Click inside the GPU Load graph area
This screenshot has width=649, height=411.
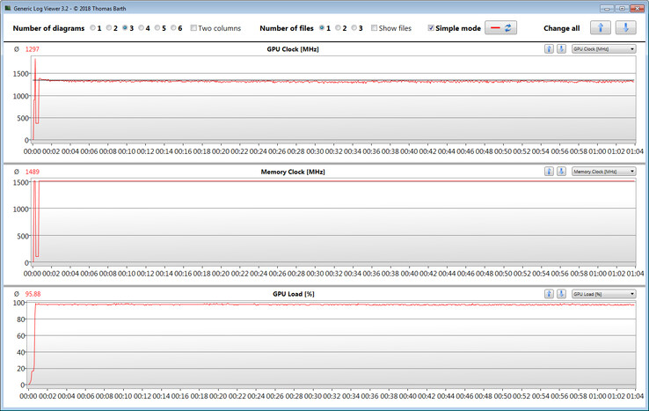coord(332,343)
